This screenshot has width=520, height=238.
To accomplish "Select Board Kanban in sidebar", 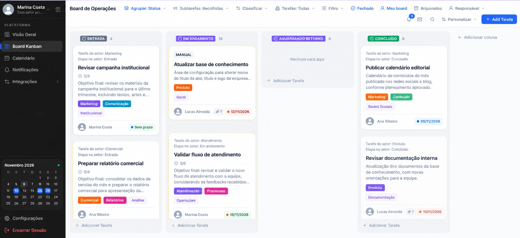I will pos(32,46).
